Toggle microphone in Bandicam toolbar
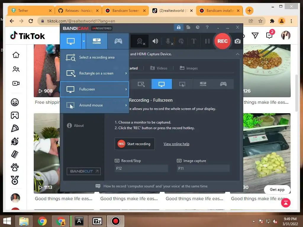 [x=168, y=41]
